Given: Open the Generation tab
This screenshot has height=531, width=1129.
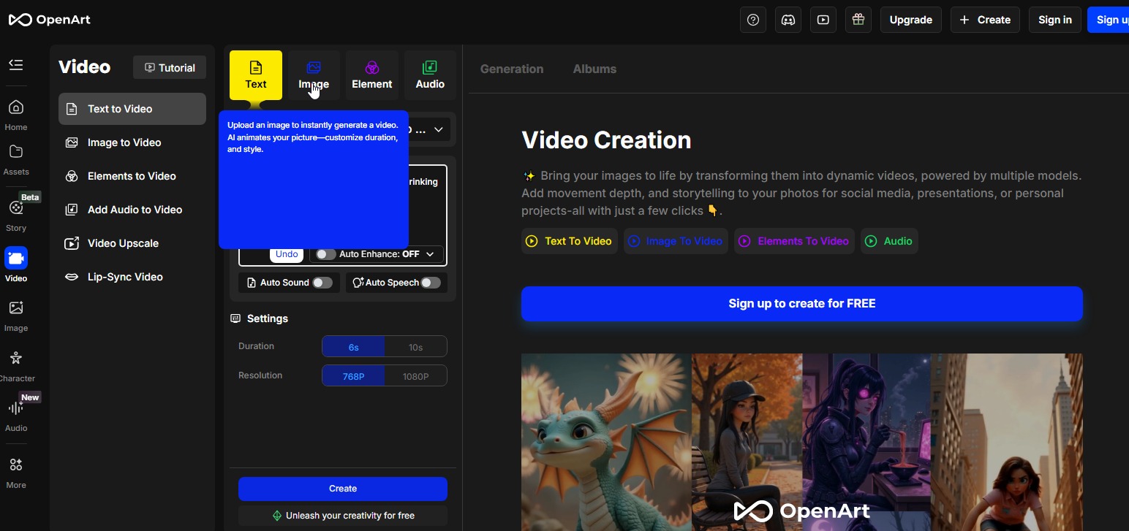Looking at the screenshot, I should point(512,69).
